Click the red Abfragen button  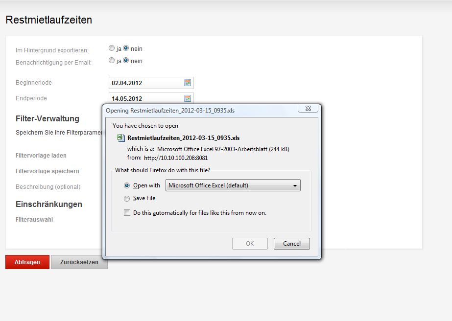pyautogui.click(x=27, y=262)
